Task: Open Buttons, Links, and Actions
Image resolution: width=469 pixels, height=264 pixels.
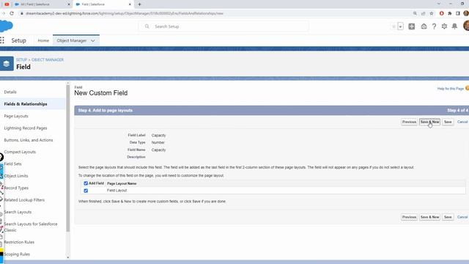Action: (29, 140)
